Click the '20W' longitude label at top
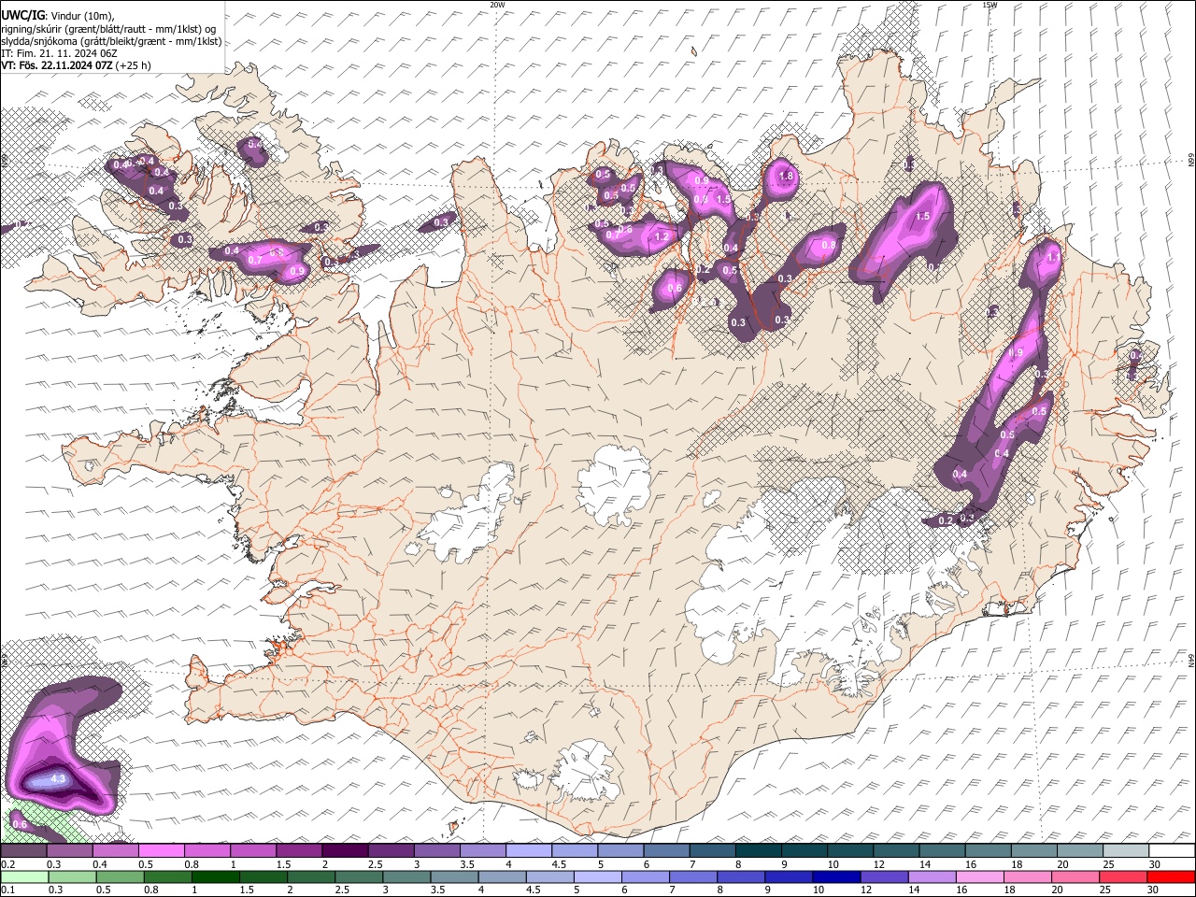Screen dimensions: 1196x897 498,5
